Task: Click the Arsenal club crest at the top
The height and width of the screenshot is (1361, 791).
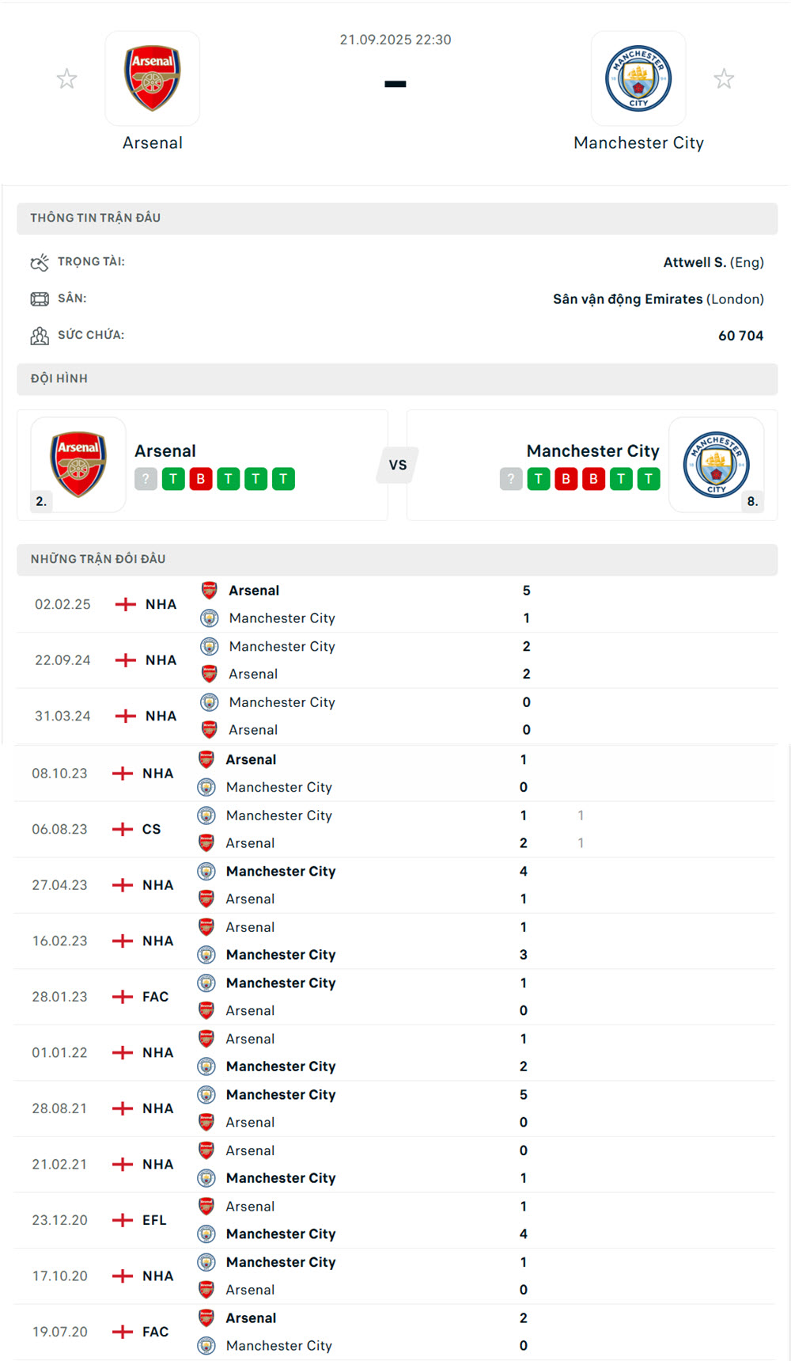Action: coord(153,78)
